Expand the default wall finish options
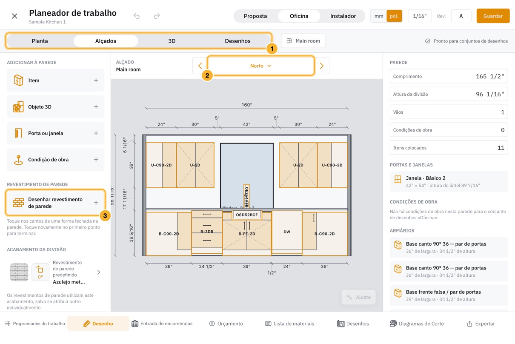 point(99,272)
